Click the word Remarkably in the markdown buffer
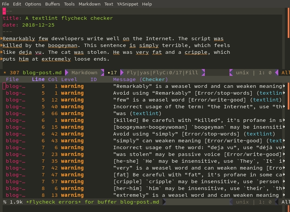 (19, 39)
